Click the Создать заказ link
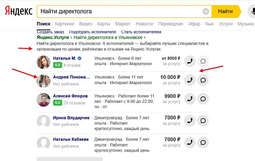Image resolution: width=255 pixels, height=161 pixels. tap(50, 32)
